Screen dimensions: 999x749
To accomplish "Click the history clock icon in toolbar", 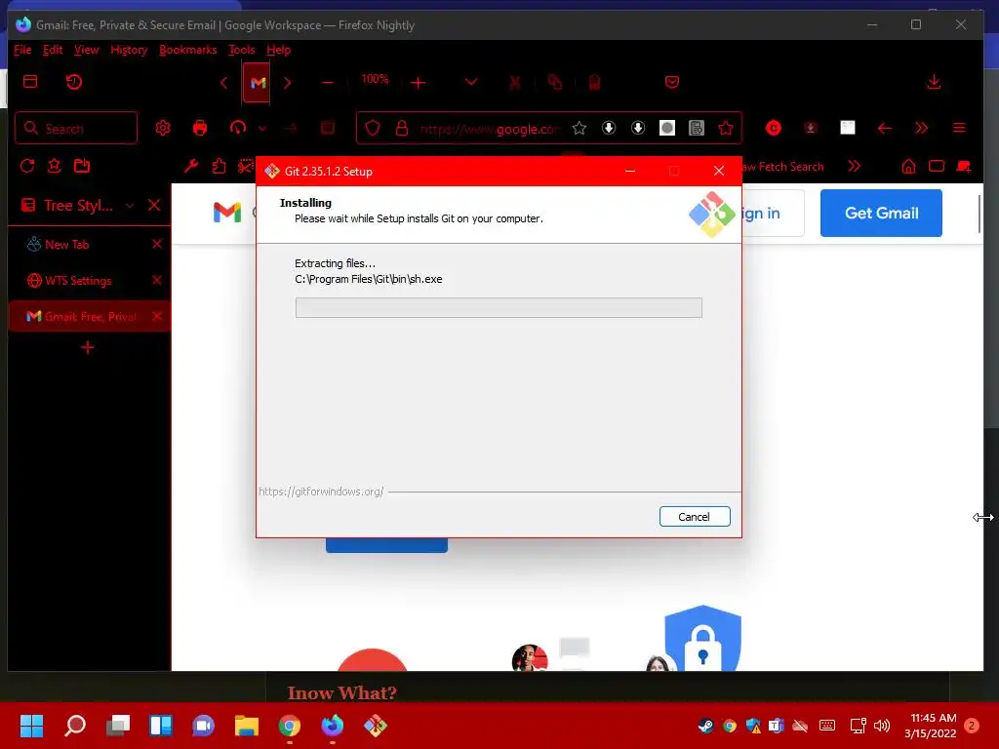I will point(74,82).
